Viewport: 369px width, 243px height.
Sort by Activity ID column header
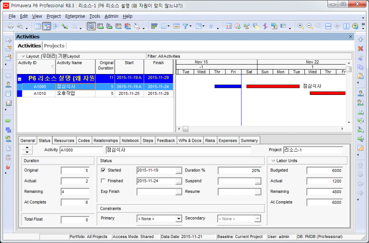pos(36,67)
